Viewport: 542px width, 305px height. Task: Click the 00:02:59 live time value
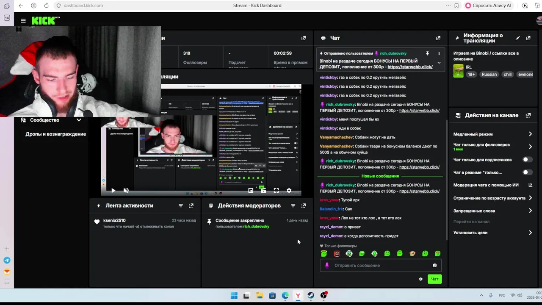(282, 53)
